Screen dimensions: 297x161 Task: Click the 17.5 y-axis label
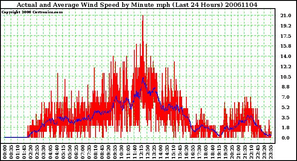click(286, 36)
